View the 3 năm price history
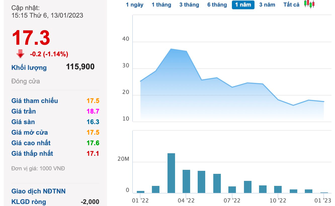The image size is (335, 206). click(267, 5)
